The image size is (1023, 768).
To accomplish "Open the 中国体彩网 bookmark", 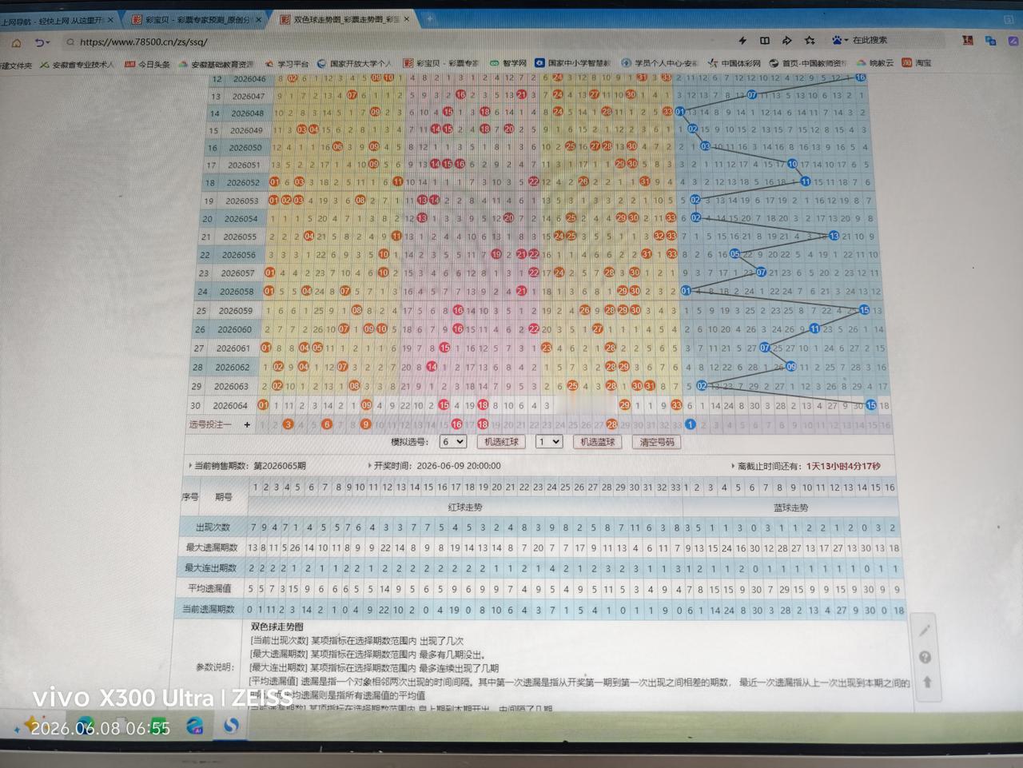I will 734,63.
